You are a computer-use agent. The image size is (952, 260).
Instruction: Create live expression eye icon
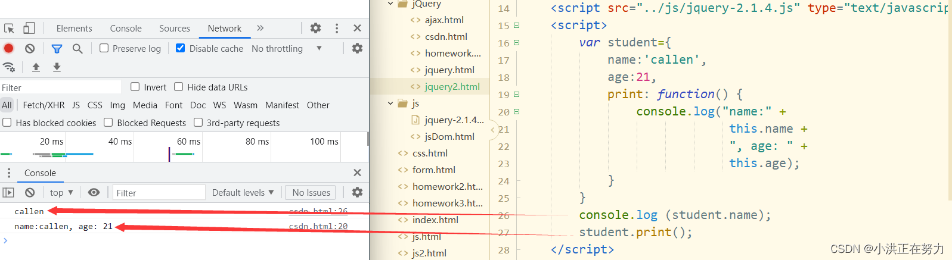tap(94, 192)
